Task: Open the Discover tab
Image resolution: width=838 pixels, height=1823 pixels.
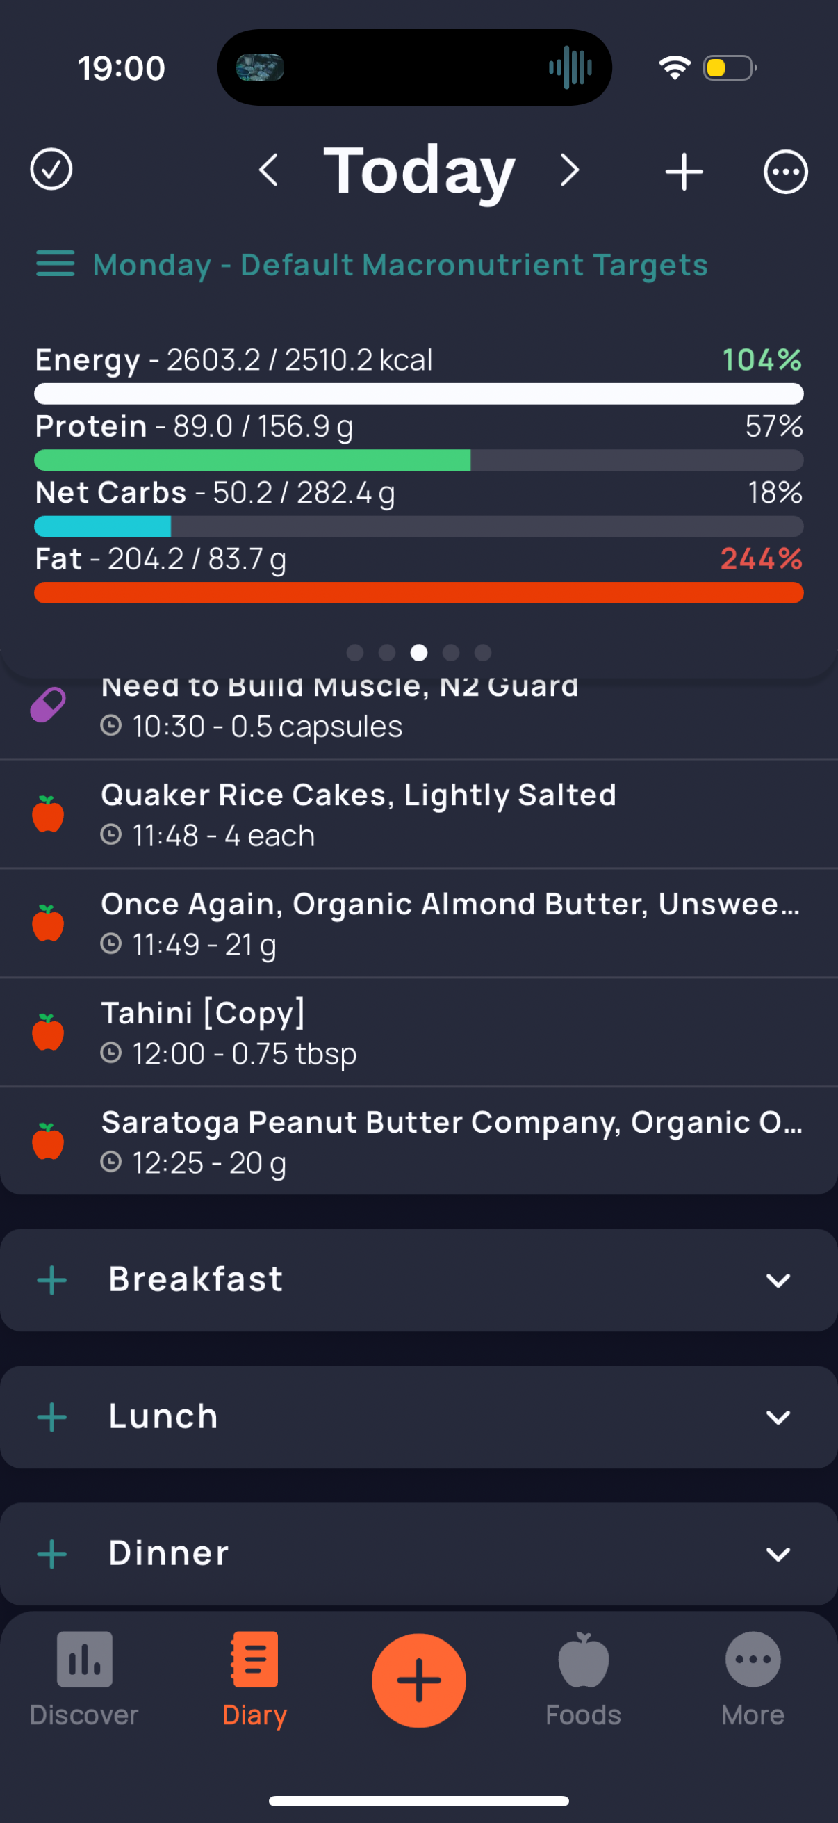Action: coord(84,1679)
